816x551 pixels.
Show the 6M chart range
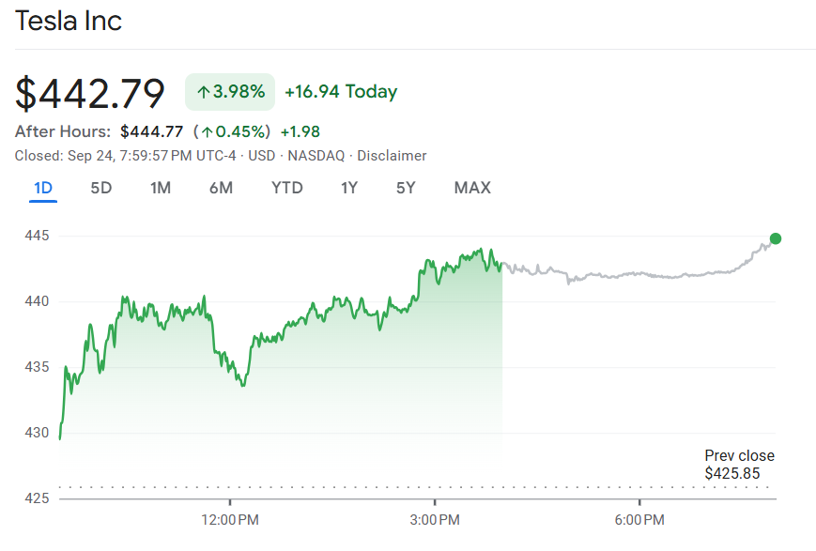[221, 188]
